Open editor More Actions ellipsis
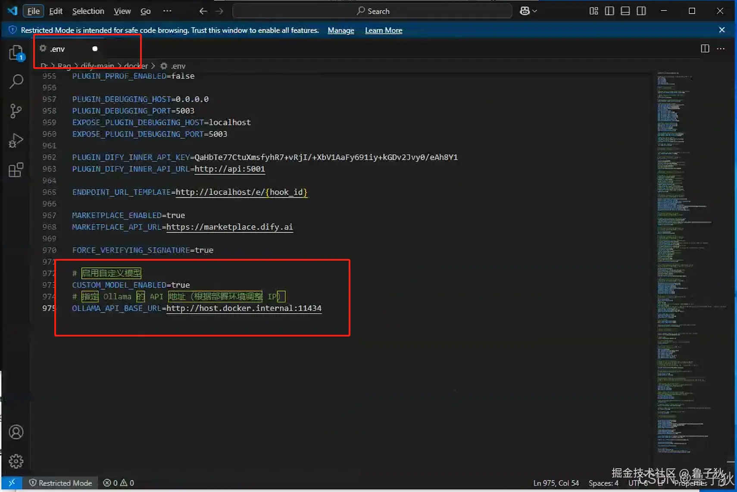The image size is (737, 492). [721, 49]
